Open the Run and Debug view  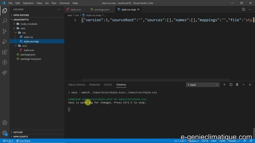[x=4, y=42]
